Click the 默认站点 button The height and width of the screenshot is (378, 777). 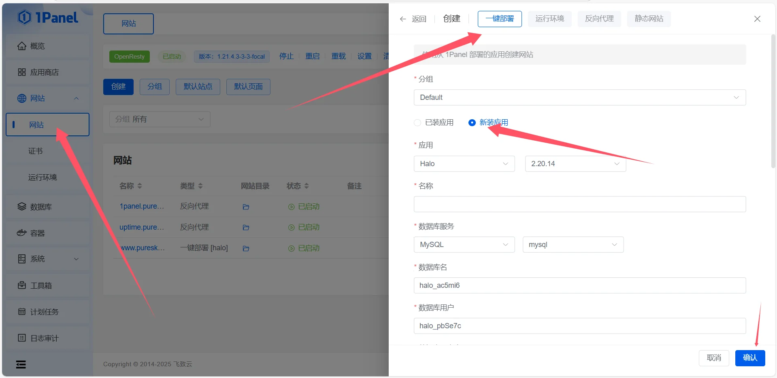click(198, 87)
